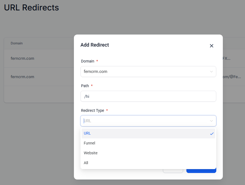
Task: Click inside the Path field containing /hi
Action: 148,96
